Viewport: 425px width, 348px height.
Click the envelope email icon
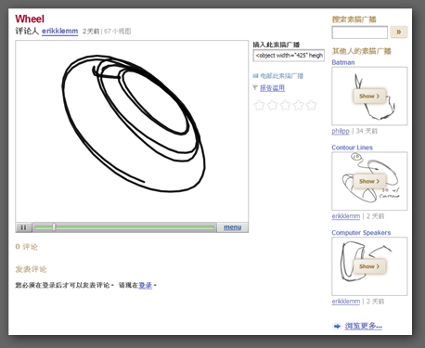tap(255, 75)
